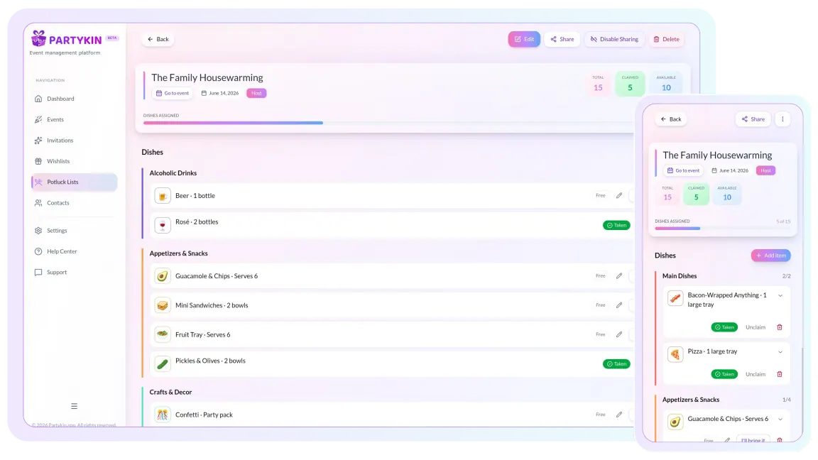The image size is (818, 460).
Task: Click the pencil edit icon for Beer
Action: 619,196
